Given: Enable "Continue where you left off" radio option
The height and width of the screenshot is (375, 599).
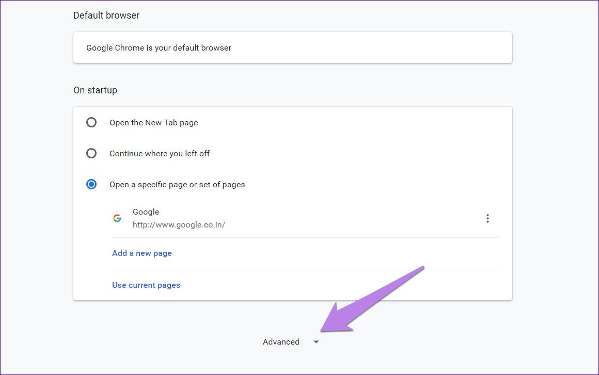Looking at the screenshot, I should (x=91, y=153).
